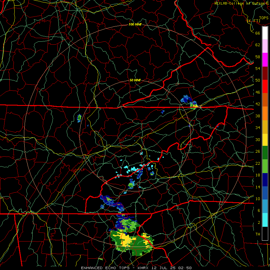
Task: Click the 22 legend value
Action: point(258,163)
